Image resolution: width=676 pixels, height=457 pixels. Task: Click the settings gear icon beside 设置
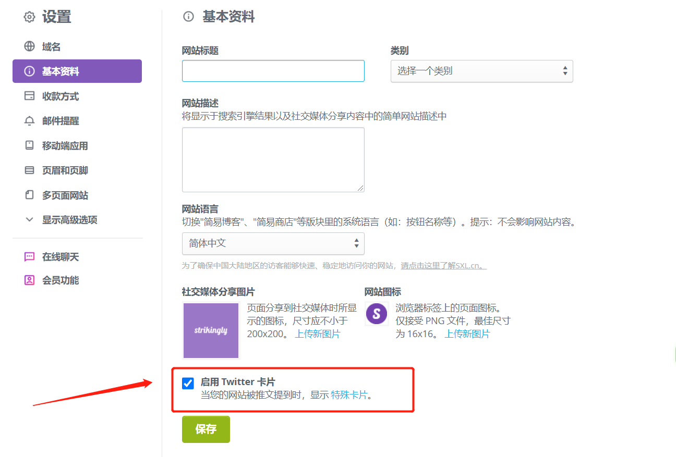[x=29, y=17]
